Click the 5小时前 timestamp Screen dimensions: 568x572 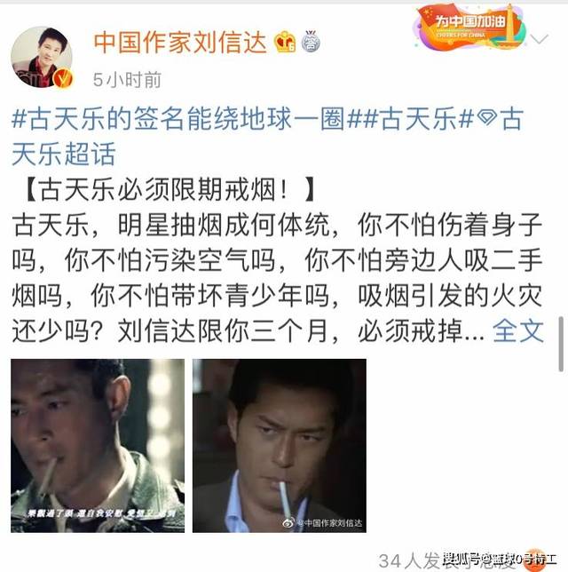click(x=127, y=80)
